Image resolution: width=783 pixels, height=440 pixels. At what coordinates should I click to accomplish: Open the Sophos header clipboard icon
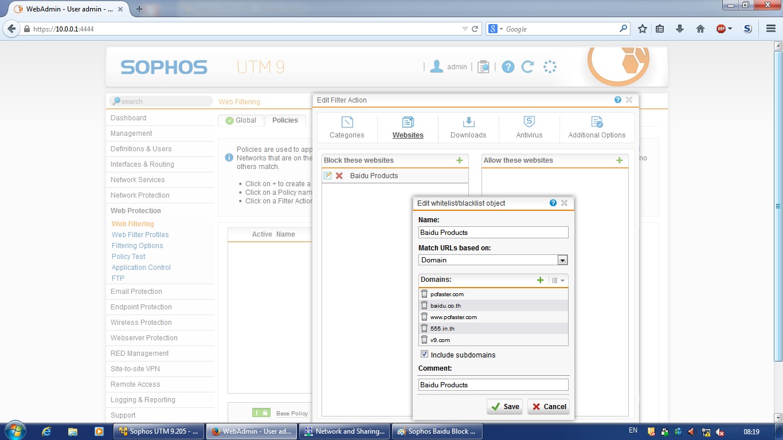484,67
